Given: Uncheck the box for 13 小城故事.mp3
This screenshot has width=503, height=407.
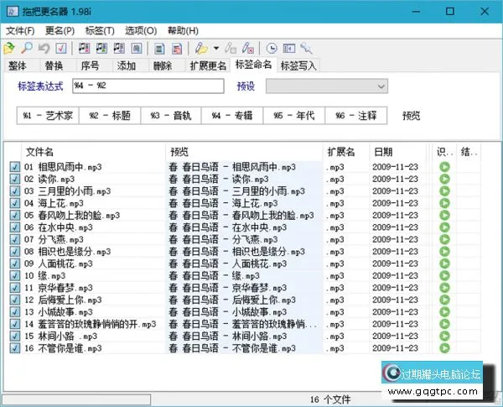Looking at the screenshot, I should [x=15, y=312].
